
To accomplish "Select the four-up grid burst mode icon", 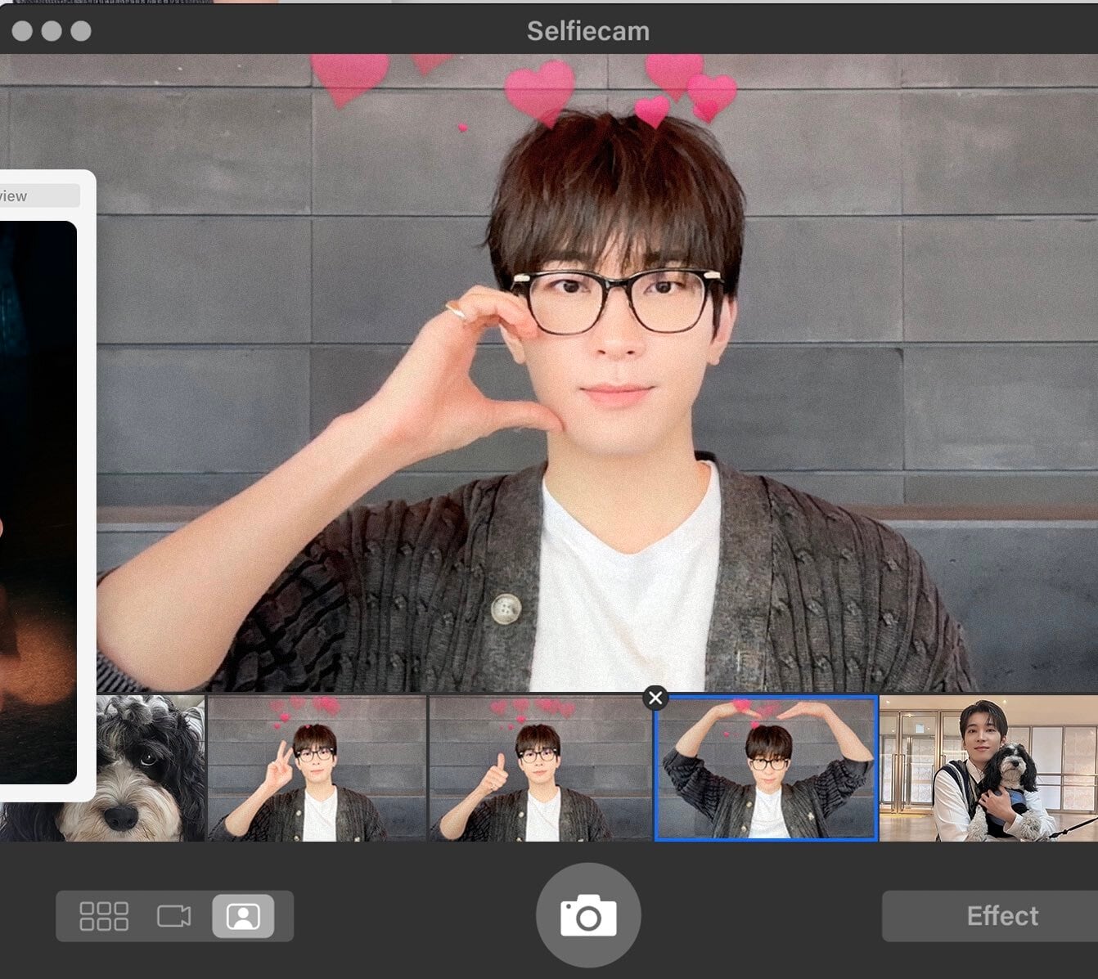I will (x=104, y=916).
